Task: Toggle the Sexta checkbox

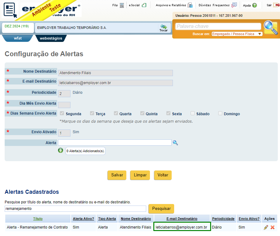Action: click(x=168, y=113)
